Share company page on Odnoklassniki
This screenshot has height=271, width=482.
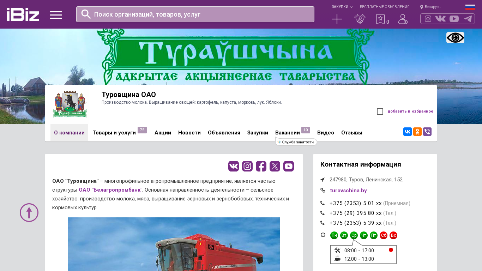[417, 132]
